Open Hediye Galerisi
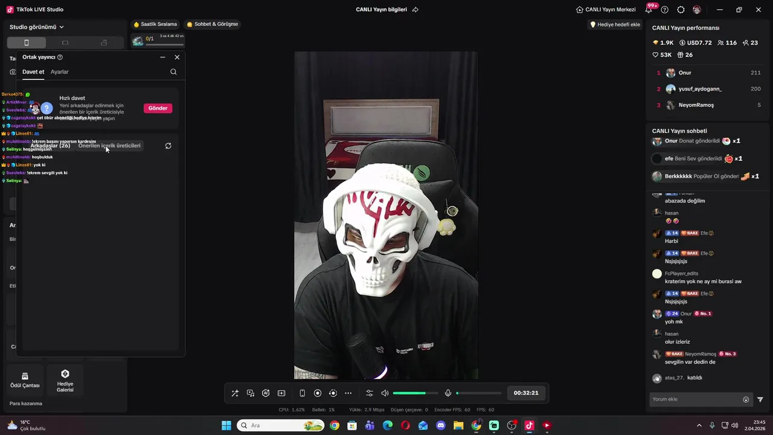The image size is (773, 435). tap(65, 380)
